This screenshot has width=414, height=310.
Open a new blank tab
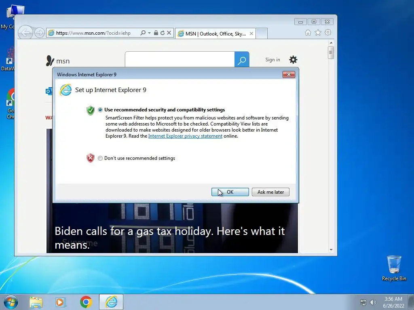(262, 34)
